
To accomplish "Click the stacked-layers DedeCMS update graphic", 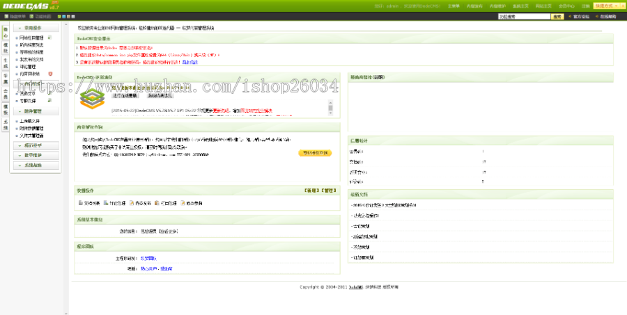I will [x=92, y=99].
